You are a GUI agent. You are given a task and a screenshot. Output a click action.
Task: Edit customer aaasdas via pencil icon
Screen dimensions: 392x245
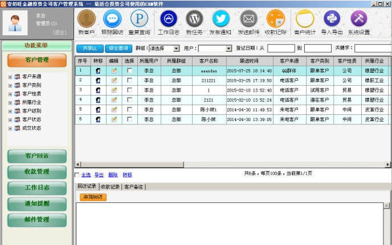pos(114,70)
